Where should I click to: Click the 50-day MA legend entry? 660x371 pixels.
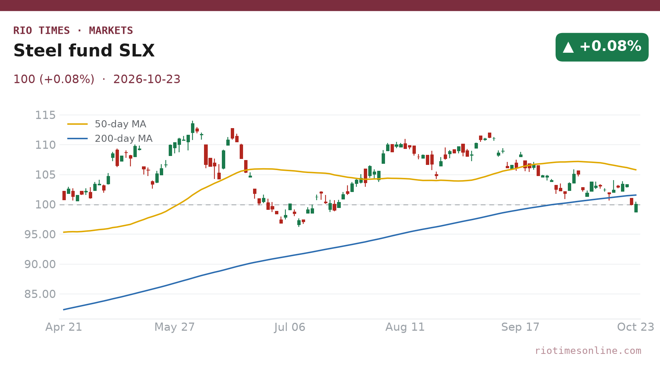click(107, 124)
